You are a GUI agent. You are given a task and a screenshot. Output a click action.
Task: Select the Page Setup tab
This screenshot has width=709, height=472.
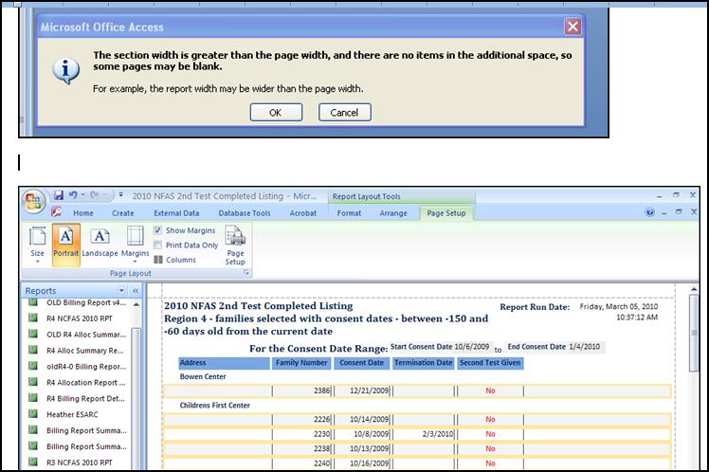coord(445,213)
